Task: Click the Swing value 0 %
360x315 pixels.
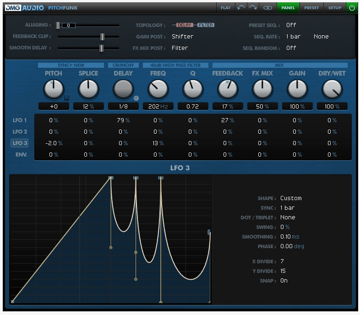Action: [x=285, y=227]
